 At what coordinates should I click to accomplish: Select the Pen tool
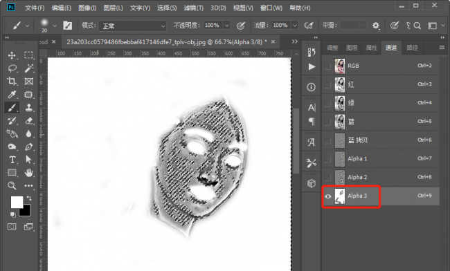28,147
